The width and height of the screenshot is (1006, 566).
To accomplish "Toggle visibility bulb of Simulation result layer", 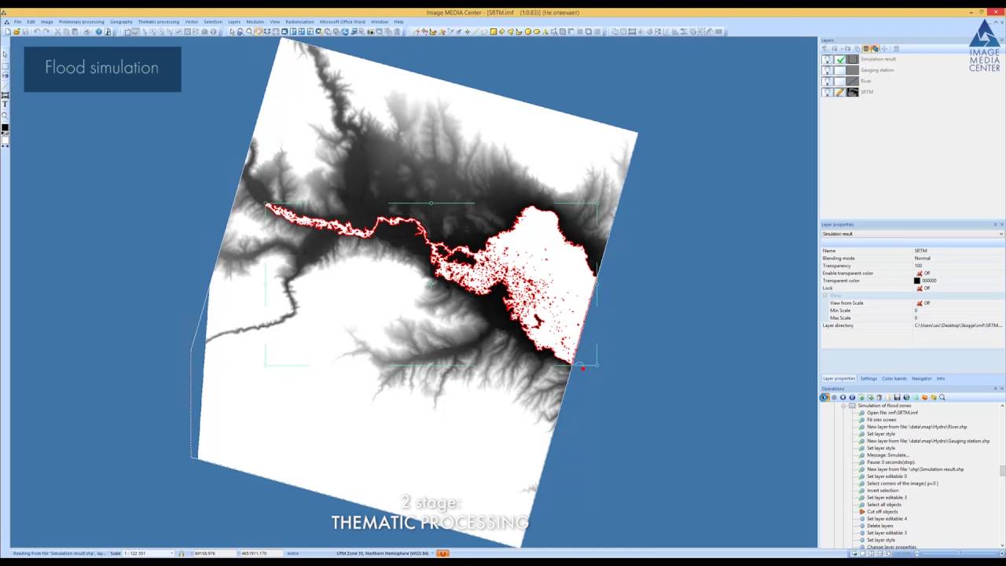I will click(827, 59).
